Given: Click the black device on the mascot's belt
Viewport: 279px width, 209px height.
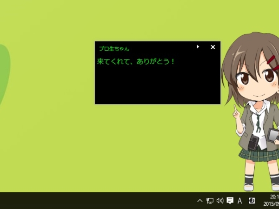Looking at the screenshot, I should tap(253, 143).
